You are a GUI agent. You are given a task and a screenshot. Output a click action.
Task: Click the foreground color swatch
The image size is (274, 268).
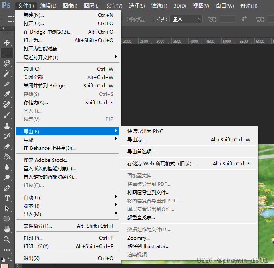[5, 266]
